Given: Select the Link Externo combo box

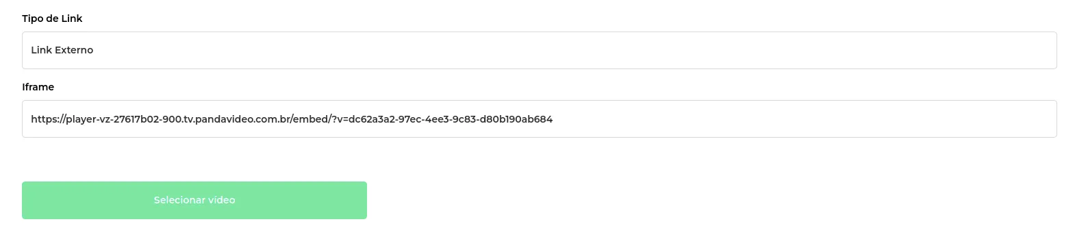Looking at the screenshot, I should pos(539,50).
